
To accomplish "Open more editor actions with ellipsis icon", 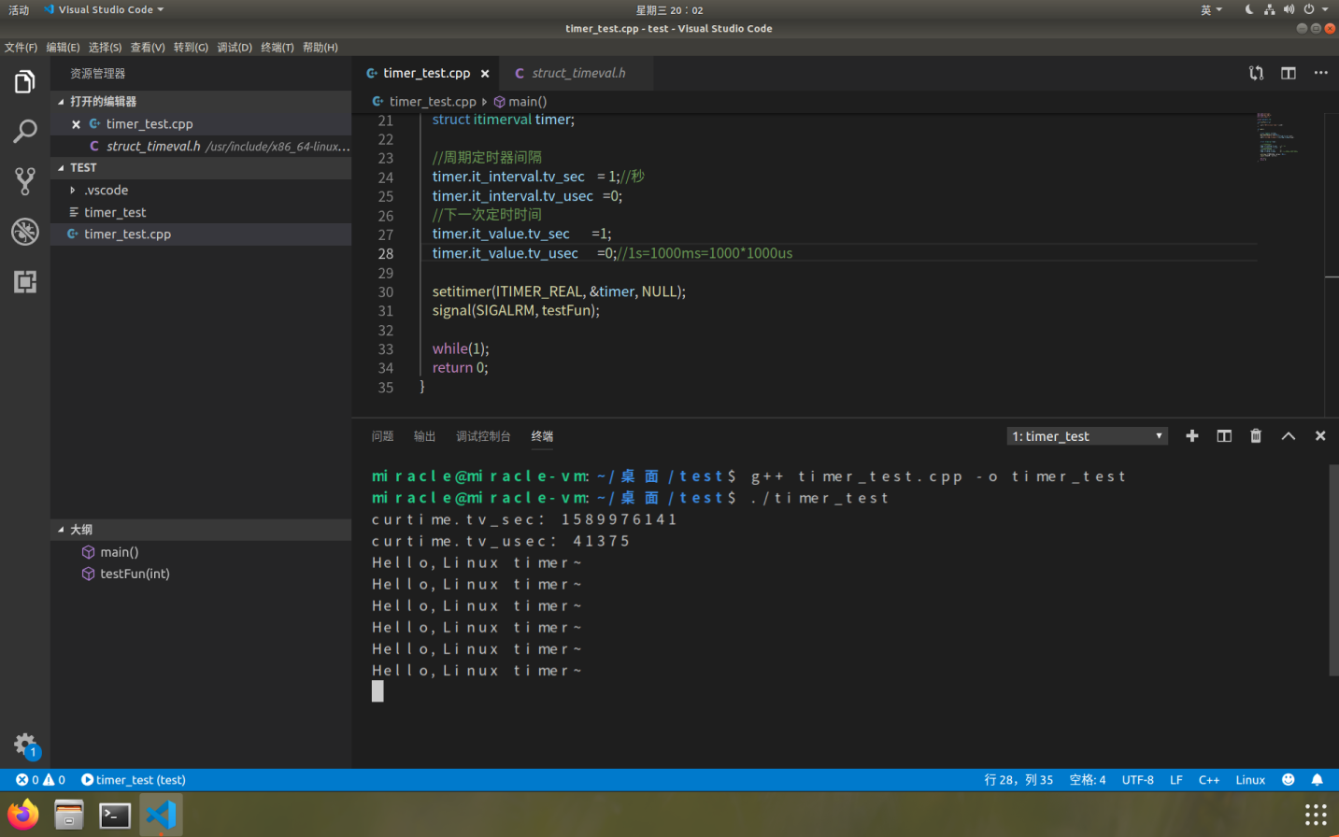I will 1319,73.
